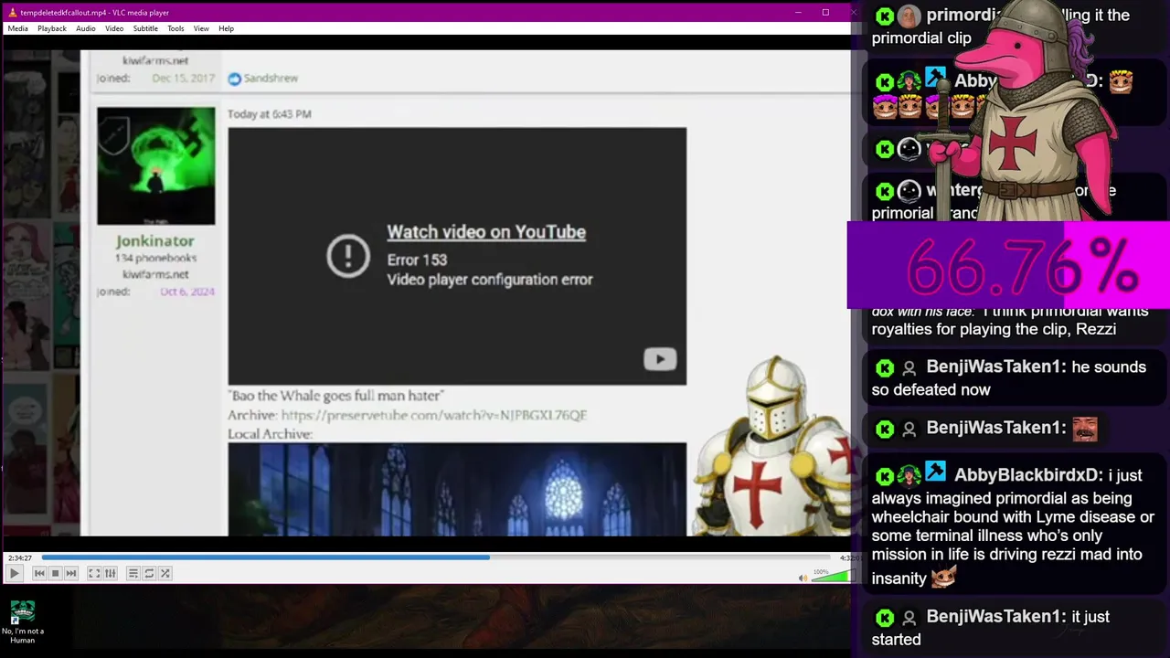Click the Oct 6, 2024 join date
This screenshot has height=658, width=1170.
pos(187,292)
